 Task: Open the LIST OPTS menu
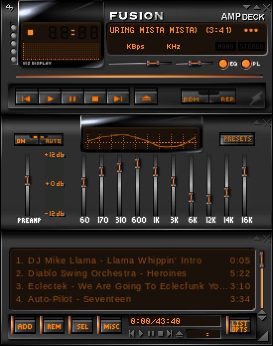(240, 326)
